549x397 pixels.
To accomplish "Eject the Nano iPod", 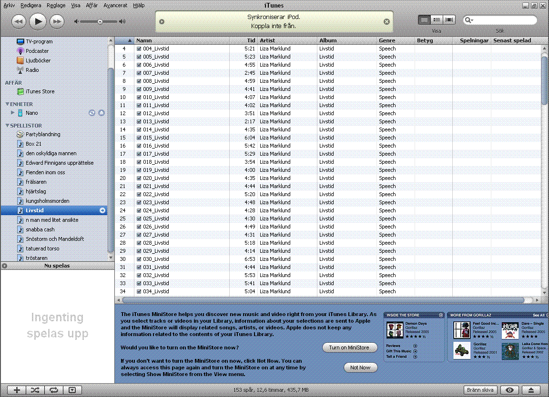I will click(102, 113).
